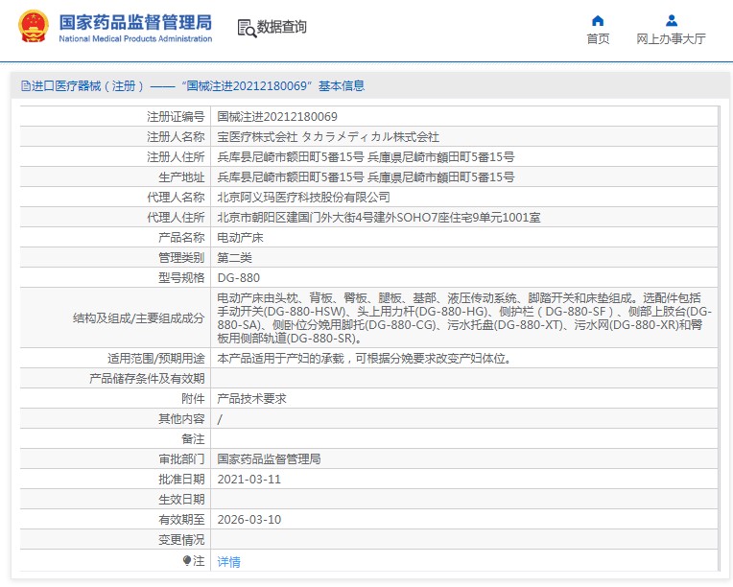
Task: Select the slash in 其他内容 row
Action: coord(220,419)
